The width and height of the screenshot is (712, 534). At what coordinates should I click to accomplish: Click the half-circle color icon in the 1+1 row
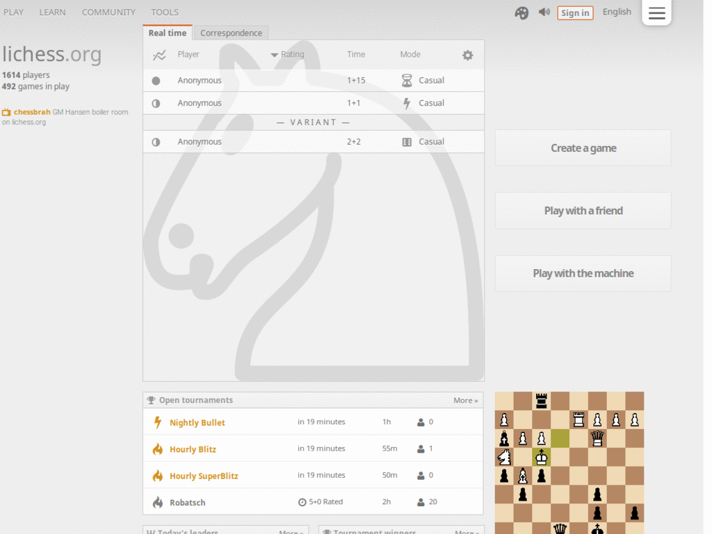[156, 103]
